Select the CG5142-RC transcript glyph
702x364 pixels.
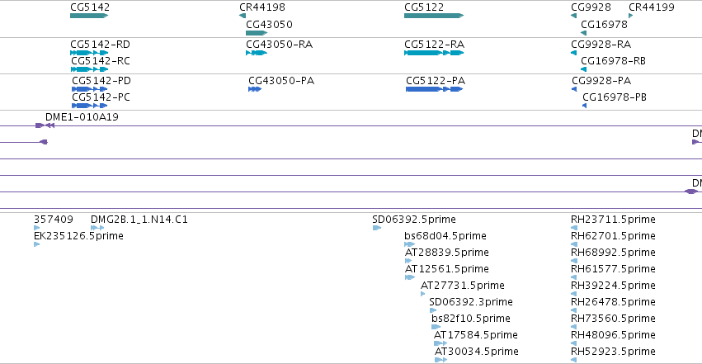pyautogui.click(x=90, y=69)
